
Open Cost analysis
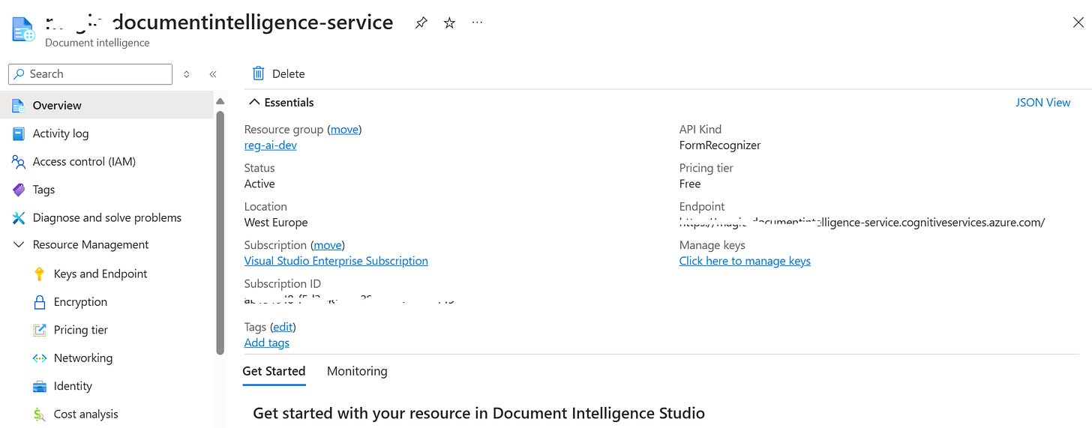click(x=86, y=415)
